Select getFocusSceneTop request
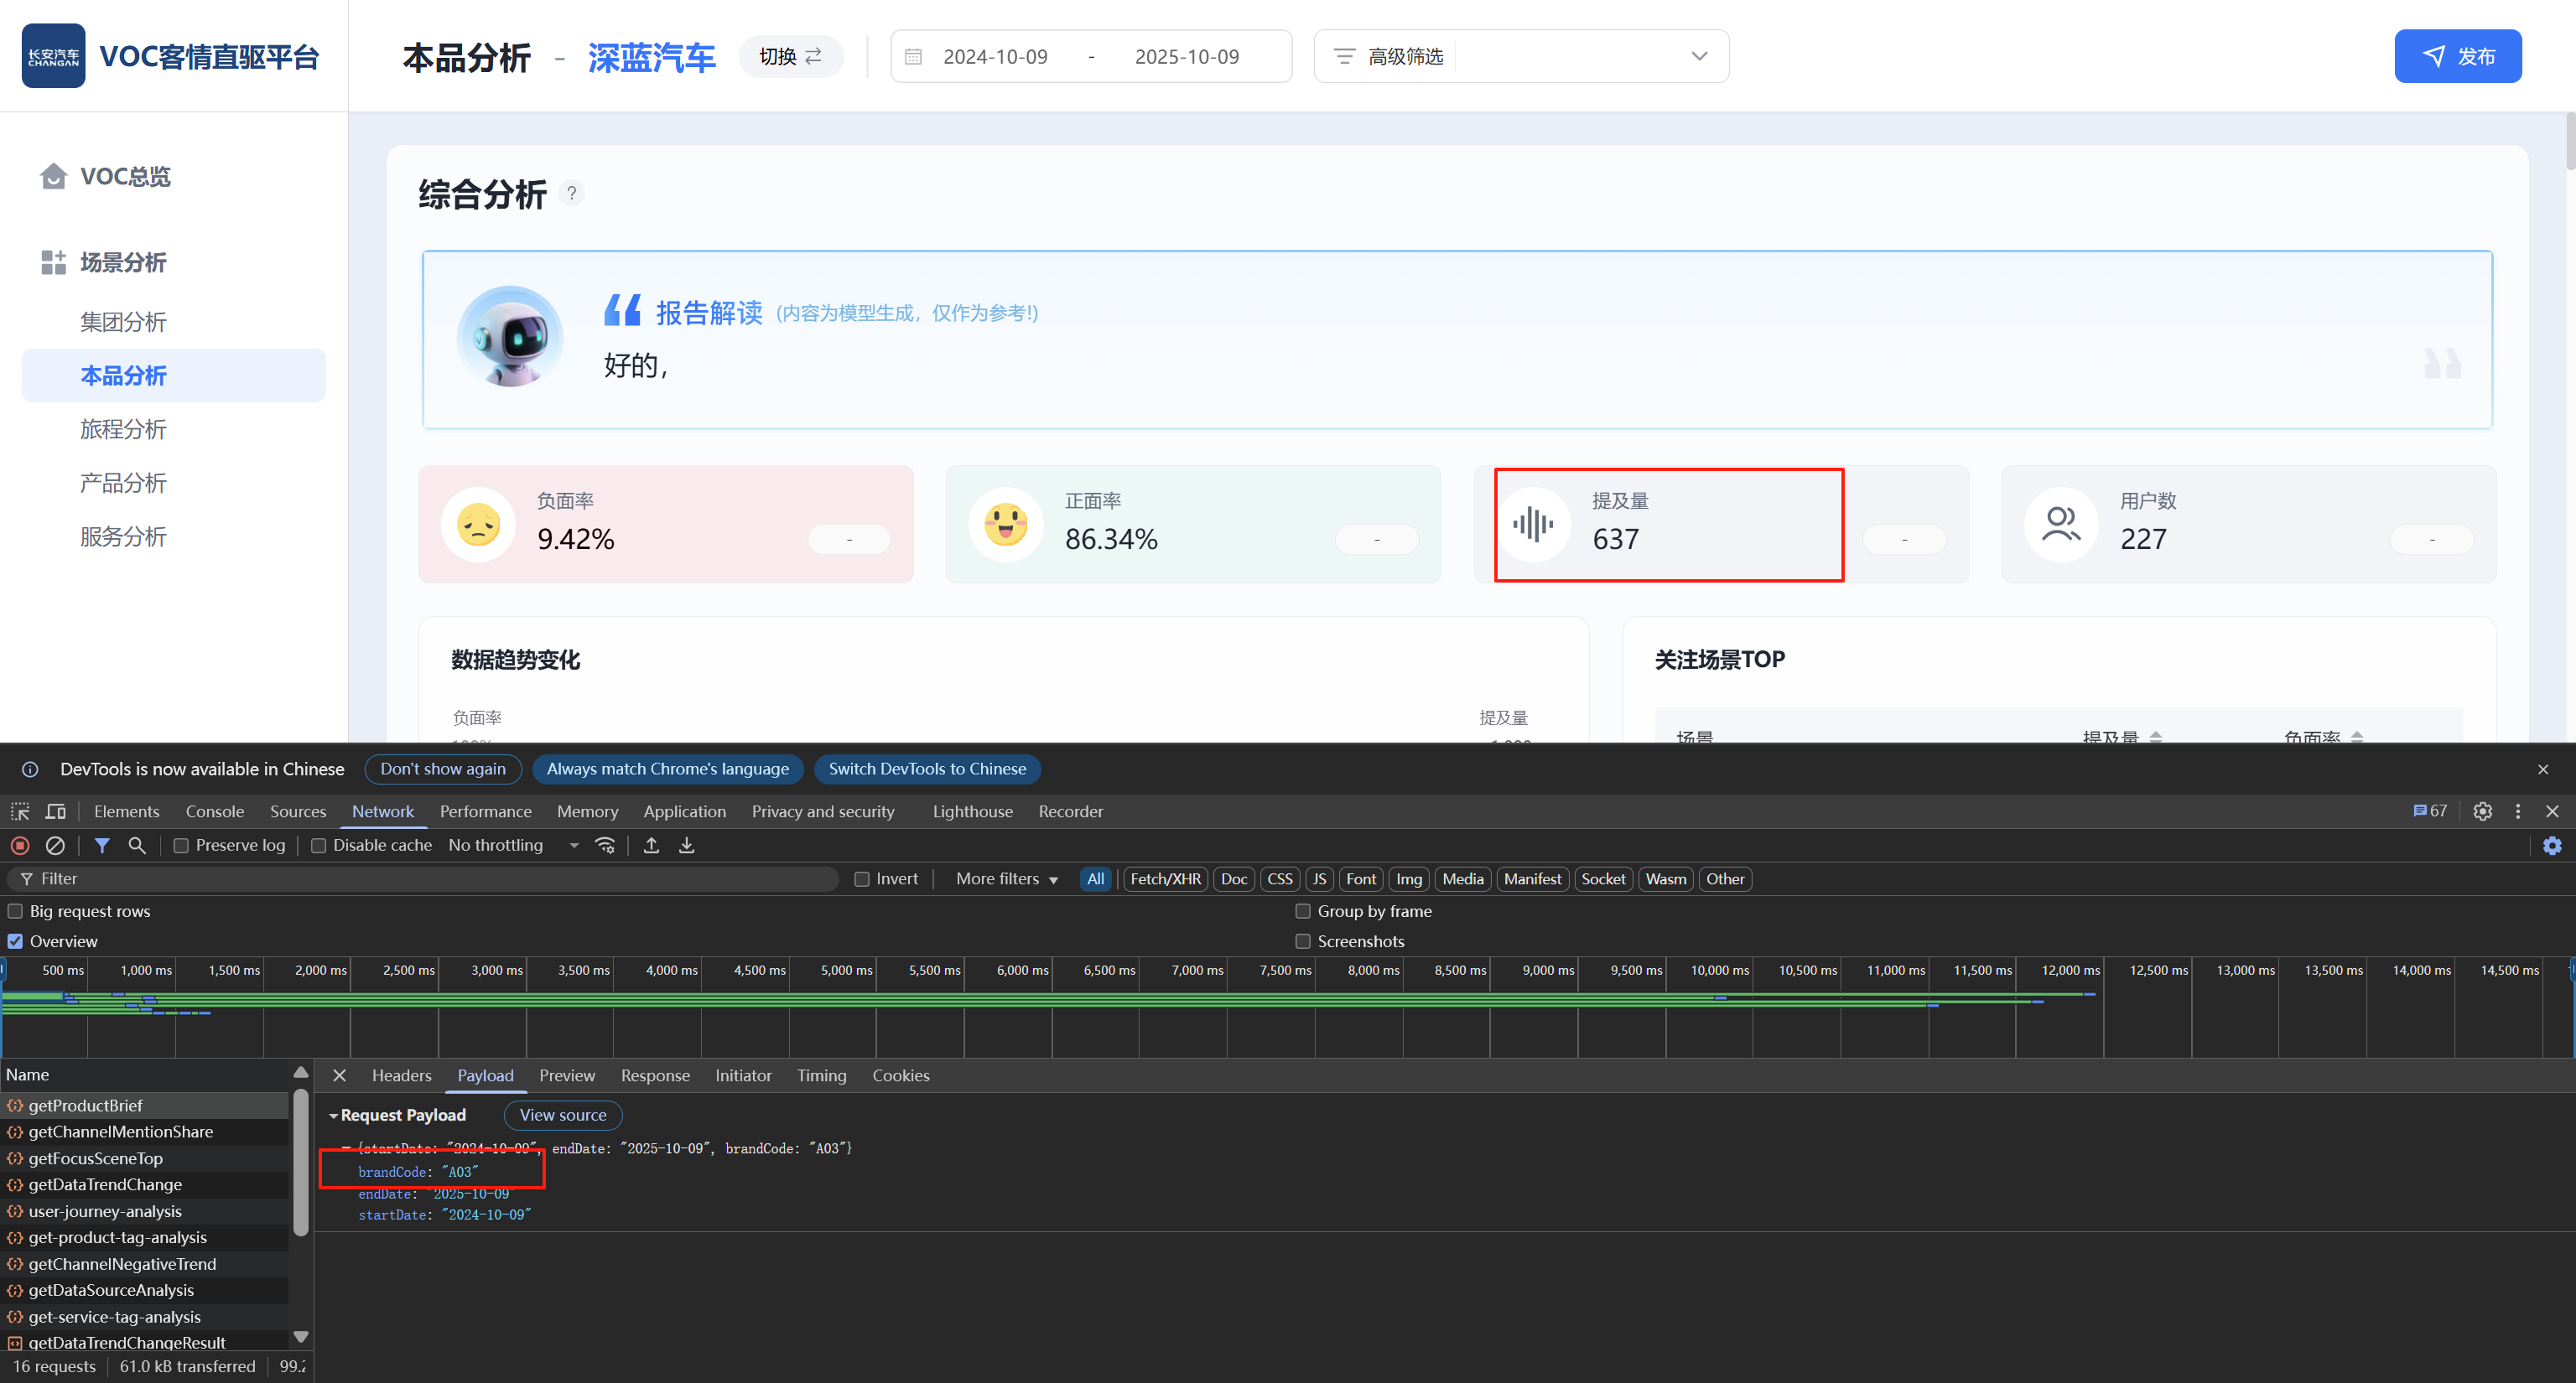Viewport: 2576px width, 1383px height. coord(95,1158)
